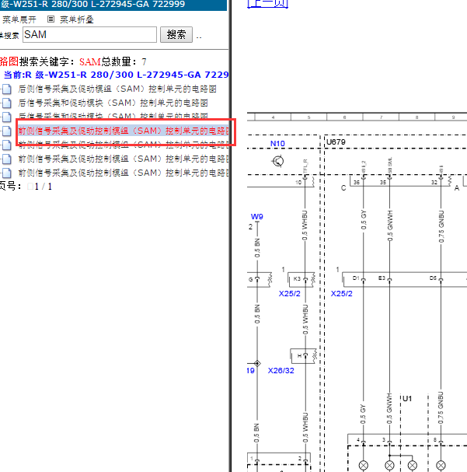This screenshot has height=472, width=467.
Task: Click document icon of the highlighted red result
Action: click(x=7, y=131)
